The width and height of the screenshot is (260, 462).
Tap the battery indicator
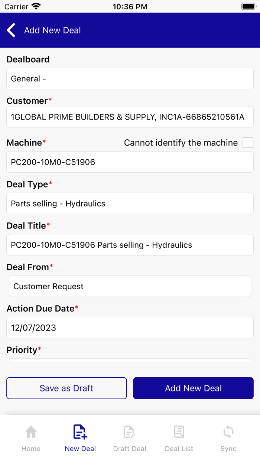(248, 6)
